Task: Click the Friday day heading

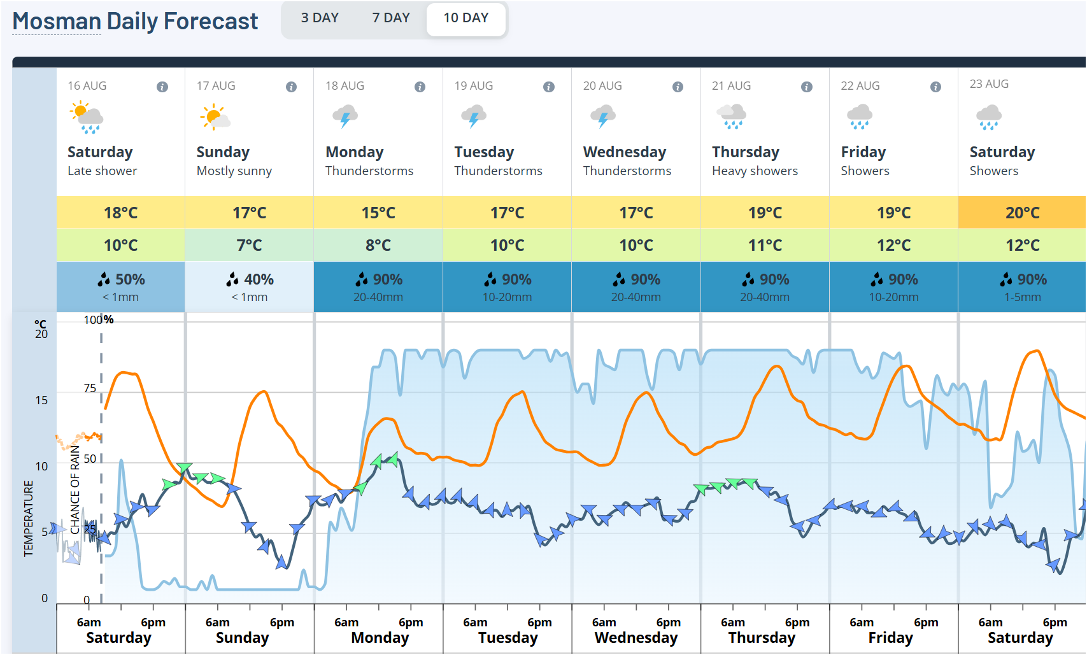Action: tap(863, 152)
